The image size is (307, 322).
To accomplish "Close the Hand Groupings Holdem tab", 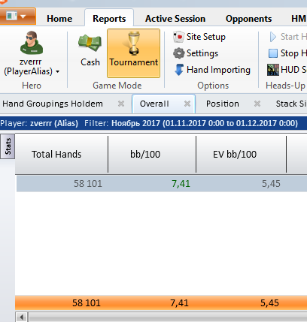I will coord(121,104).
